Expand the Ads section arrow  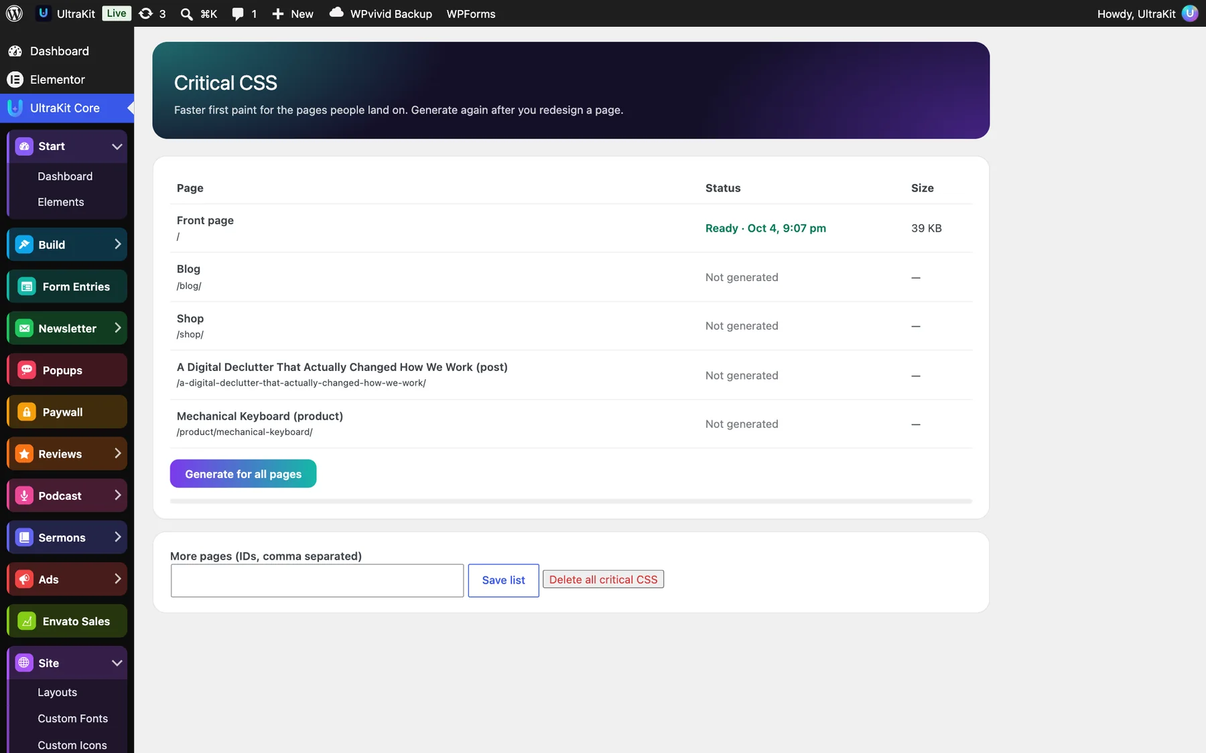(x=118, y=579)
